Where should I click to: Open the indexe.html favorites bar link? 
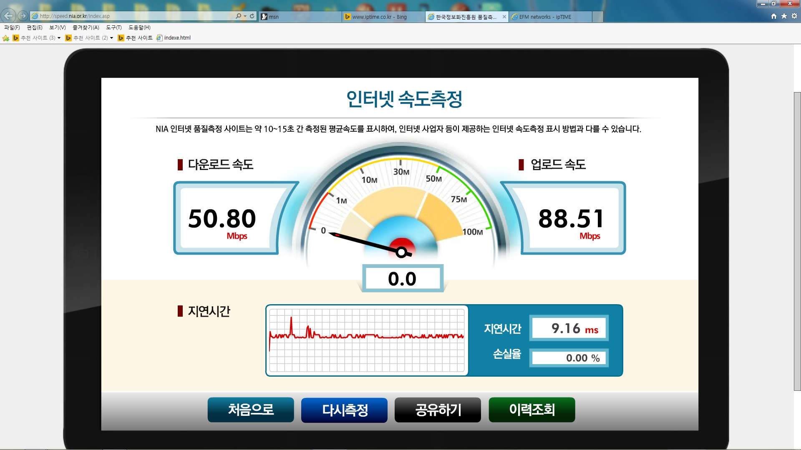coord(173,38)
